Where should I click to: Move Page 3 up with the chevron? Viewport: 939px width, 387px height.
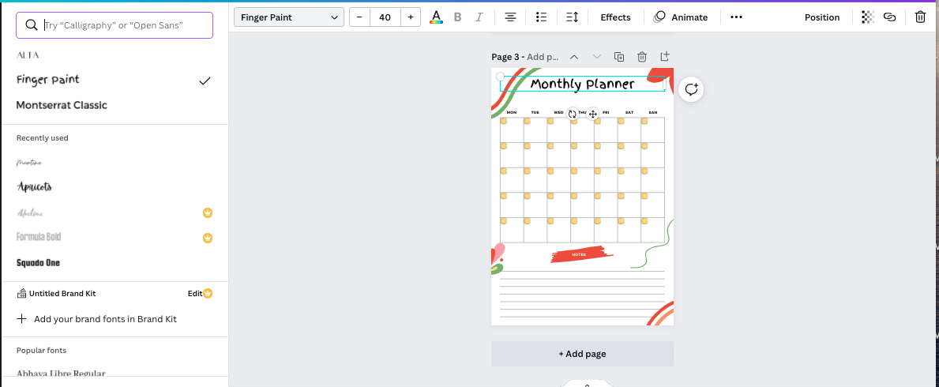click(x=574, y=57)
